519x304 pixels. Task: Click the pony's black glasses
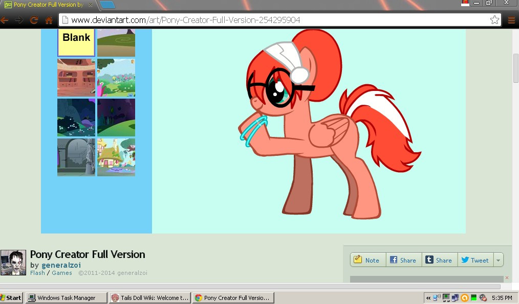(x=279, y=87)
